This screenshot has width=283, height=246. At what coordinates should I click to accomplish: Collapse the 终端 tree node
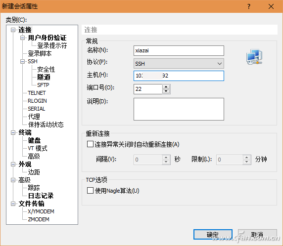click(x=13, y=133)
